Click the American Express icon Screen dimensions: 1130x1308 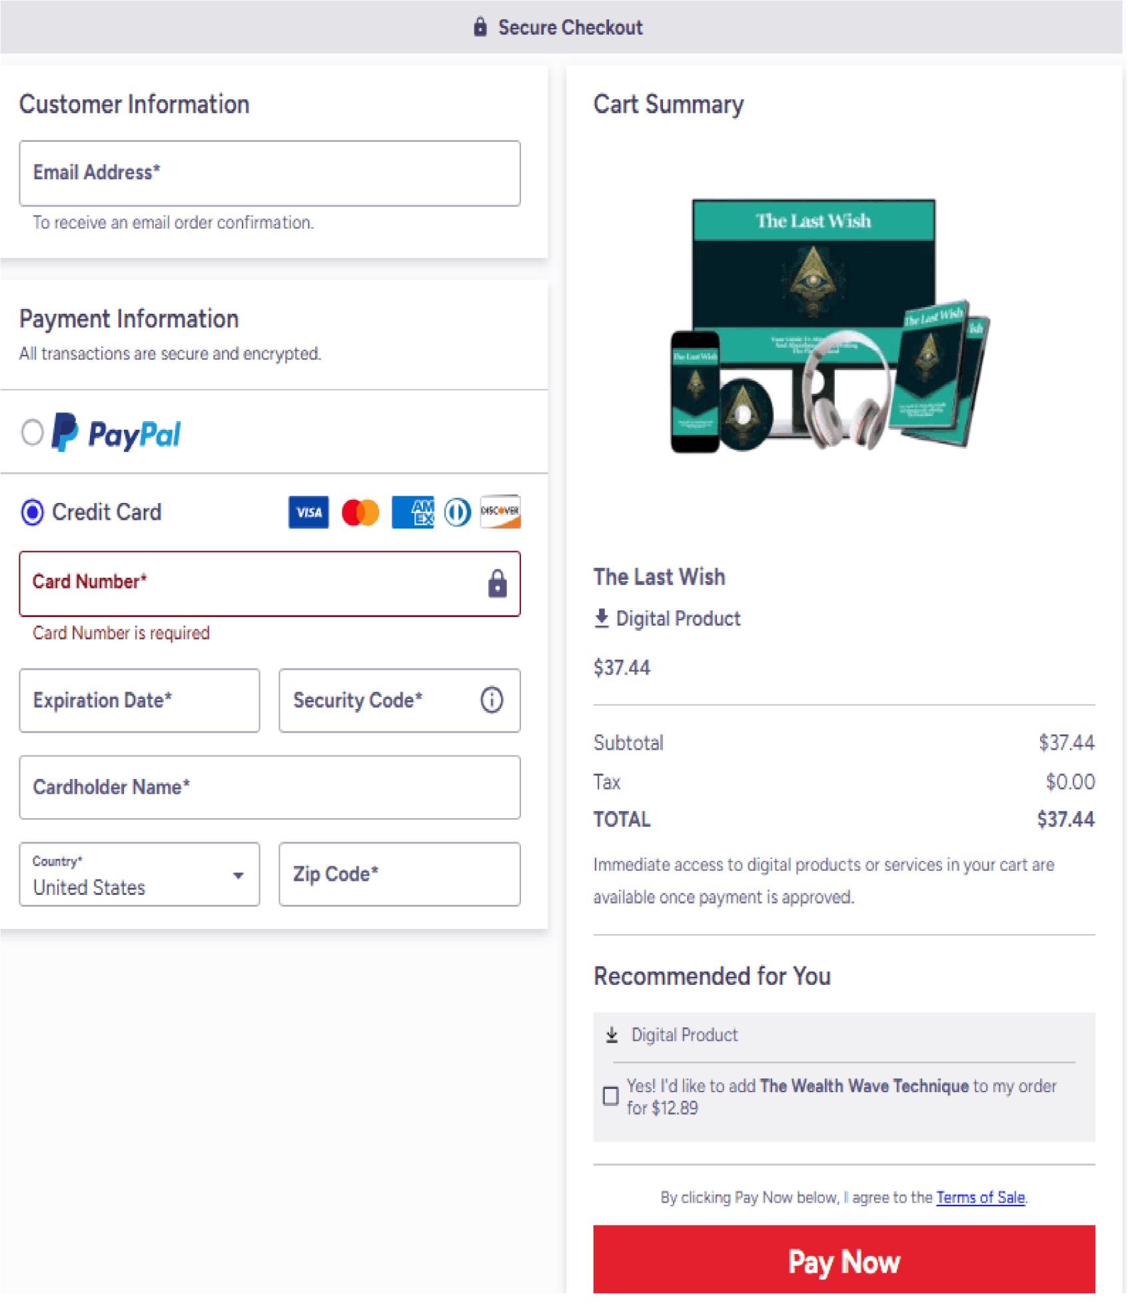(412, 512)
